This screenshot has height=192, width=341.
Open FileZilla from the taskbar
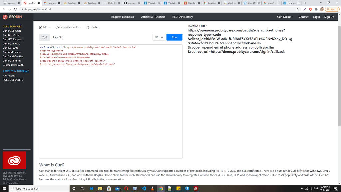195,188
